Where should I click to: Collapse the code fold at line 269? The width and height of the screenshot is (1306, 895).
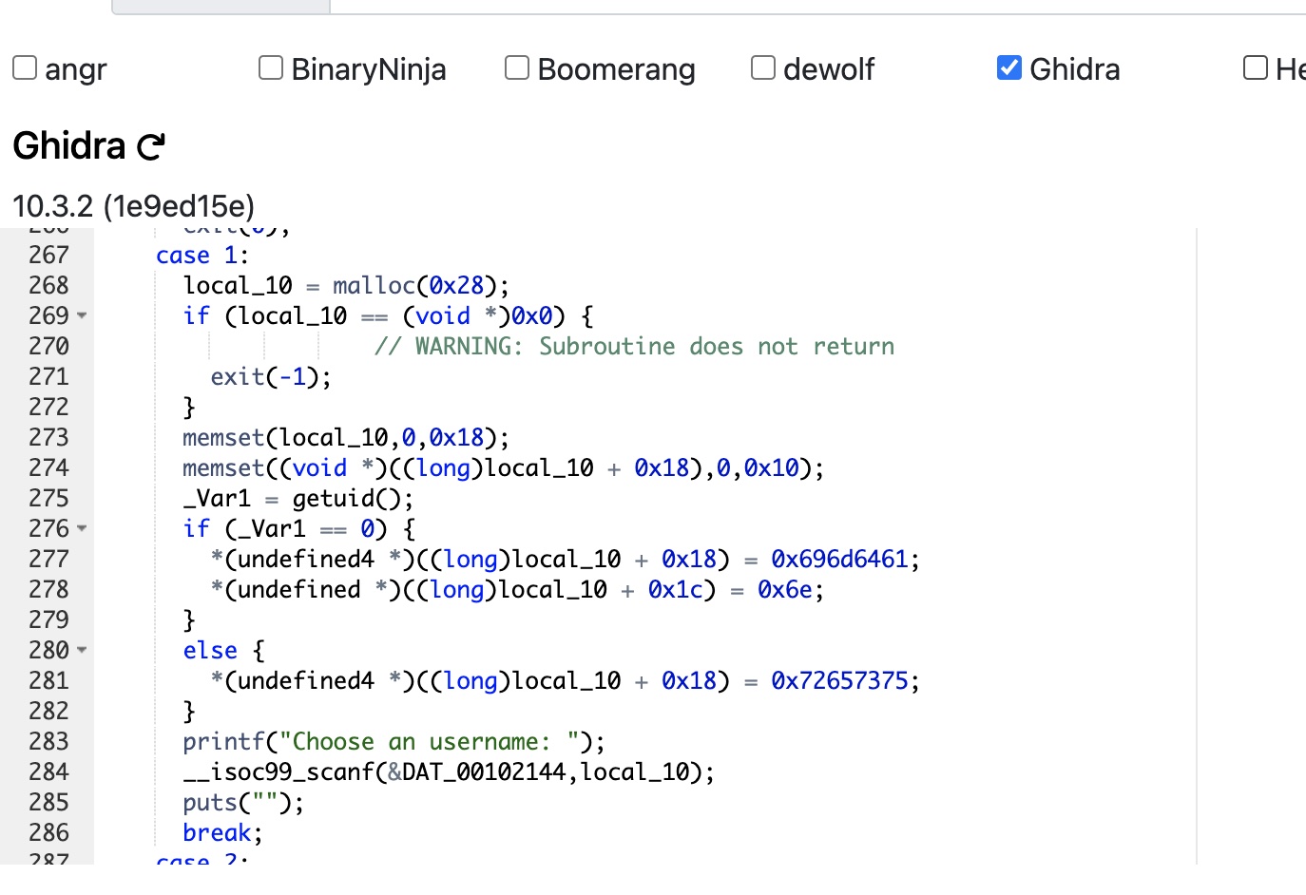click(x=82, y=315)
